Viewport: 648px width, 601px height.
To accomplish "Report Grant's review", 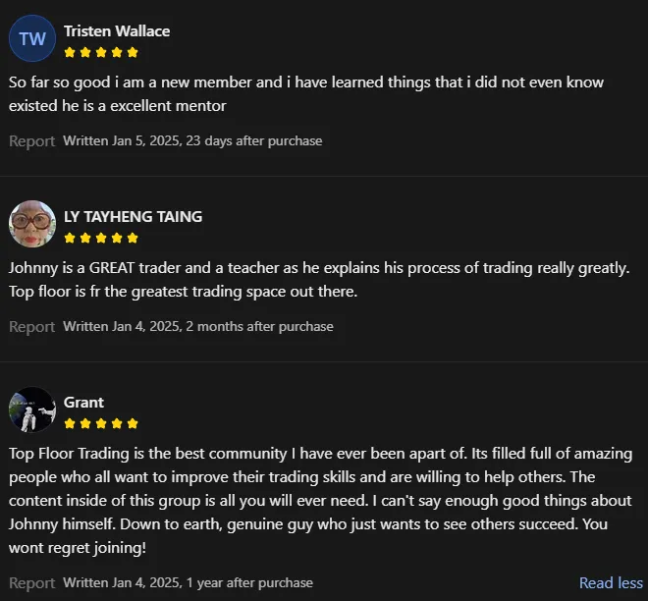I will coord(31,582).
